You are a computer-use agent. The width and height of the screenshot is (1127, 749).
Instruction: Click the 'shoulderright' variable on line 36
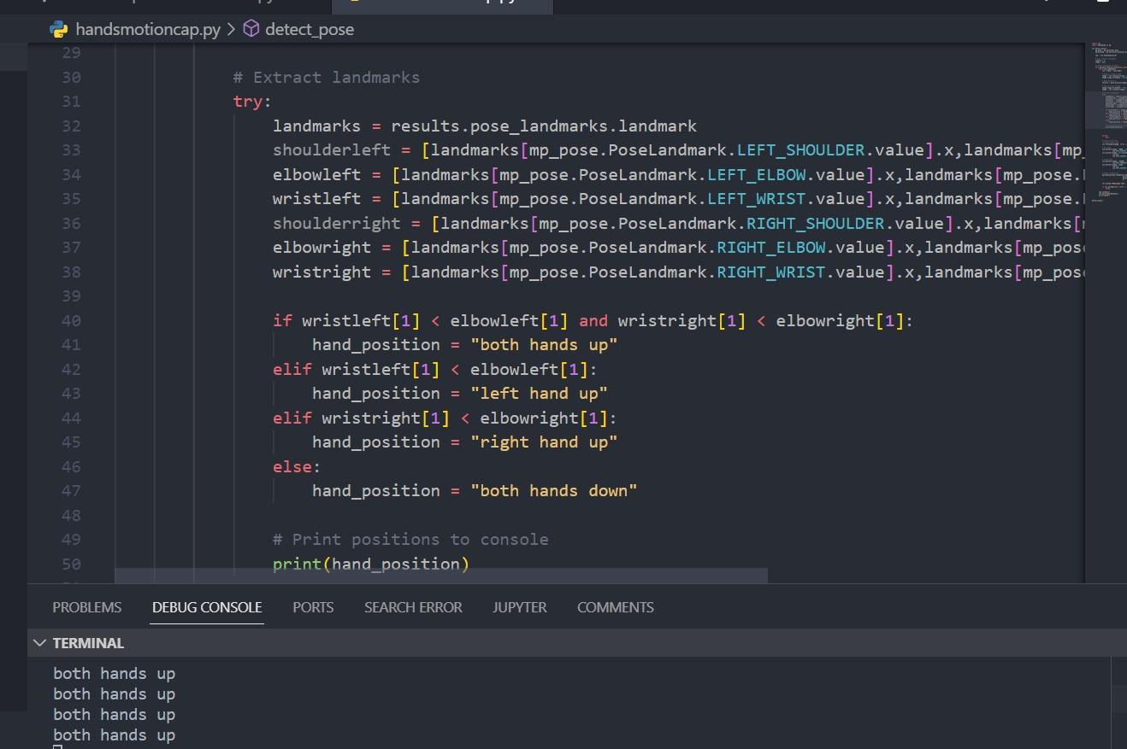point(337,224)
